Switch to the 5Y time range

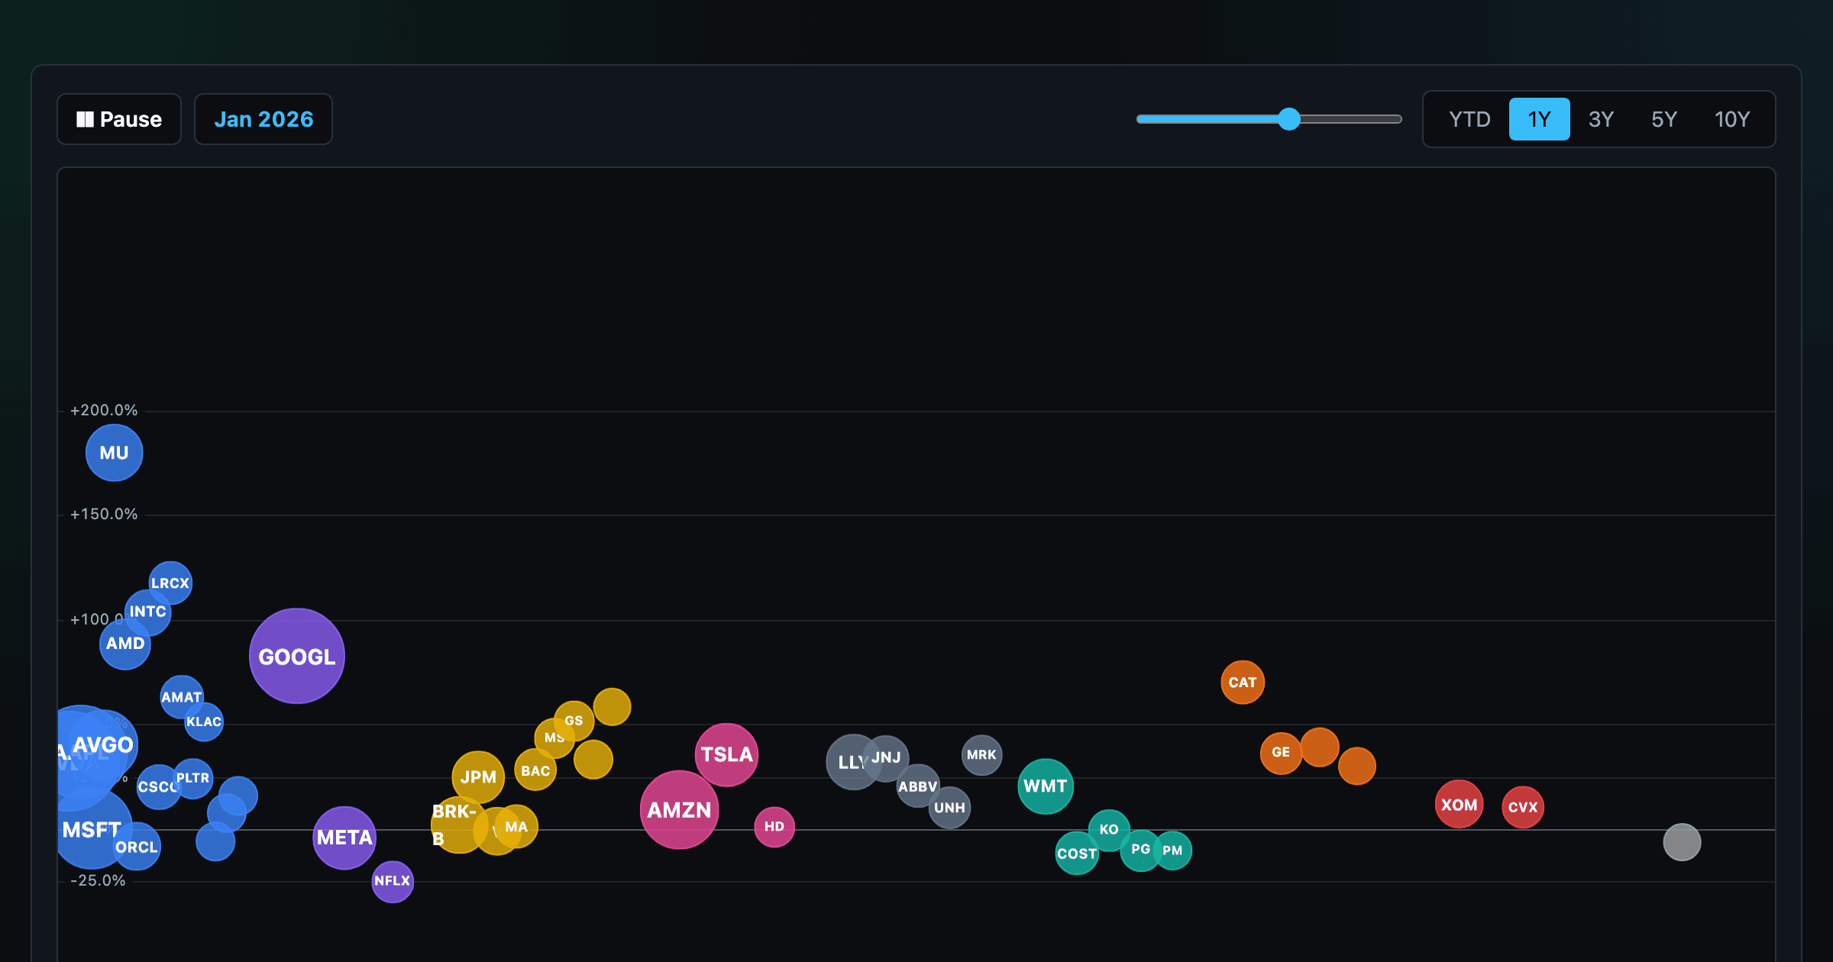(1664, 119)
